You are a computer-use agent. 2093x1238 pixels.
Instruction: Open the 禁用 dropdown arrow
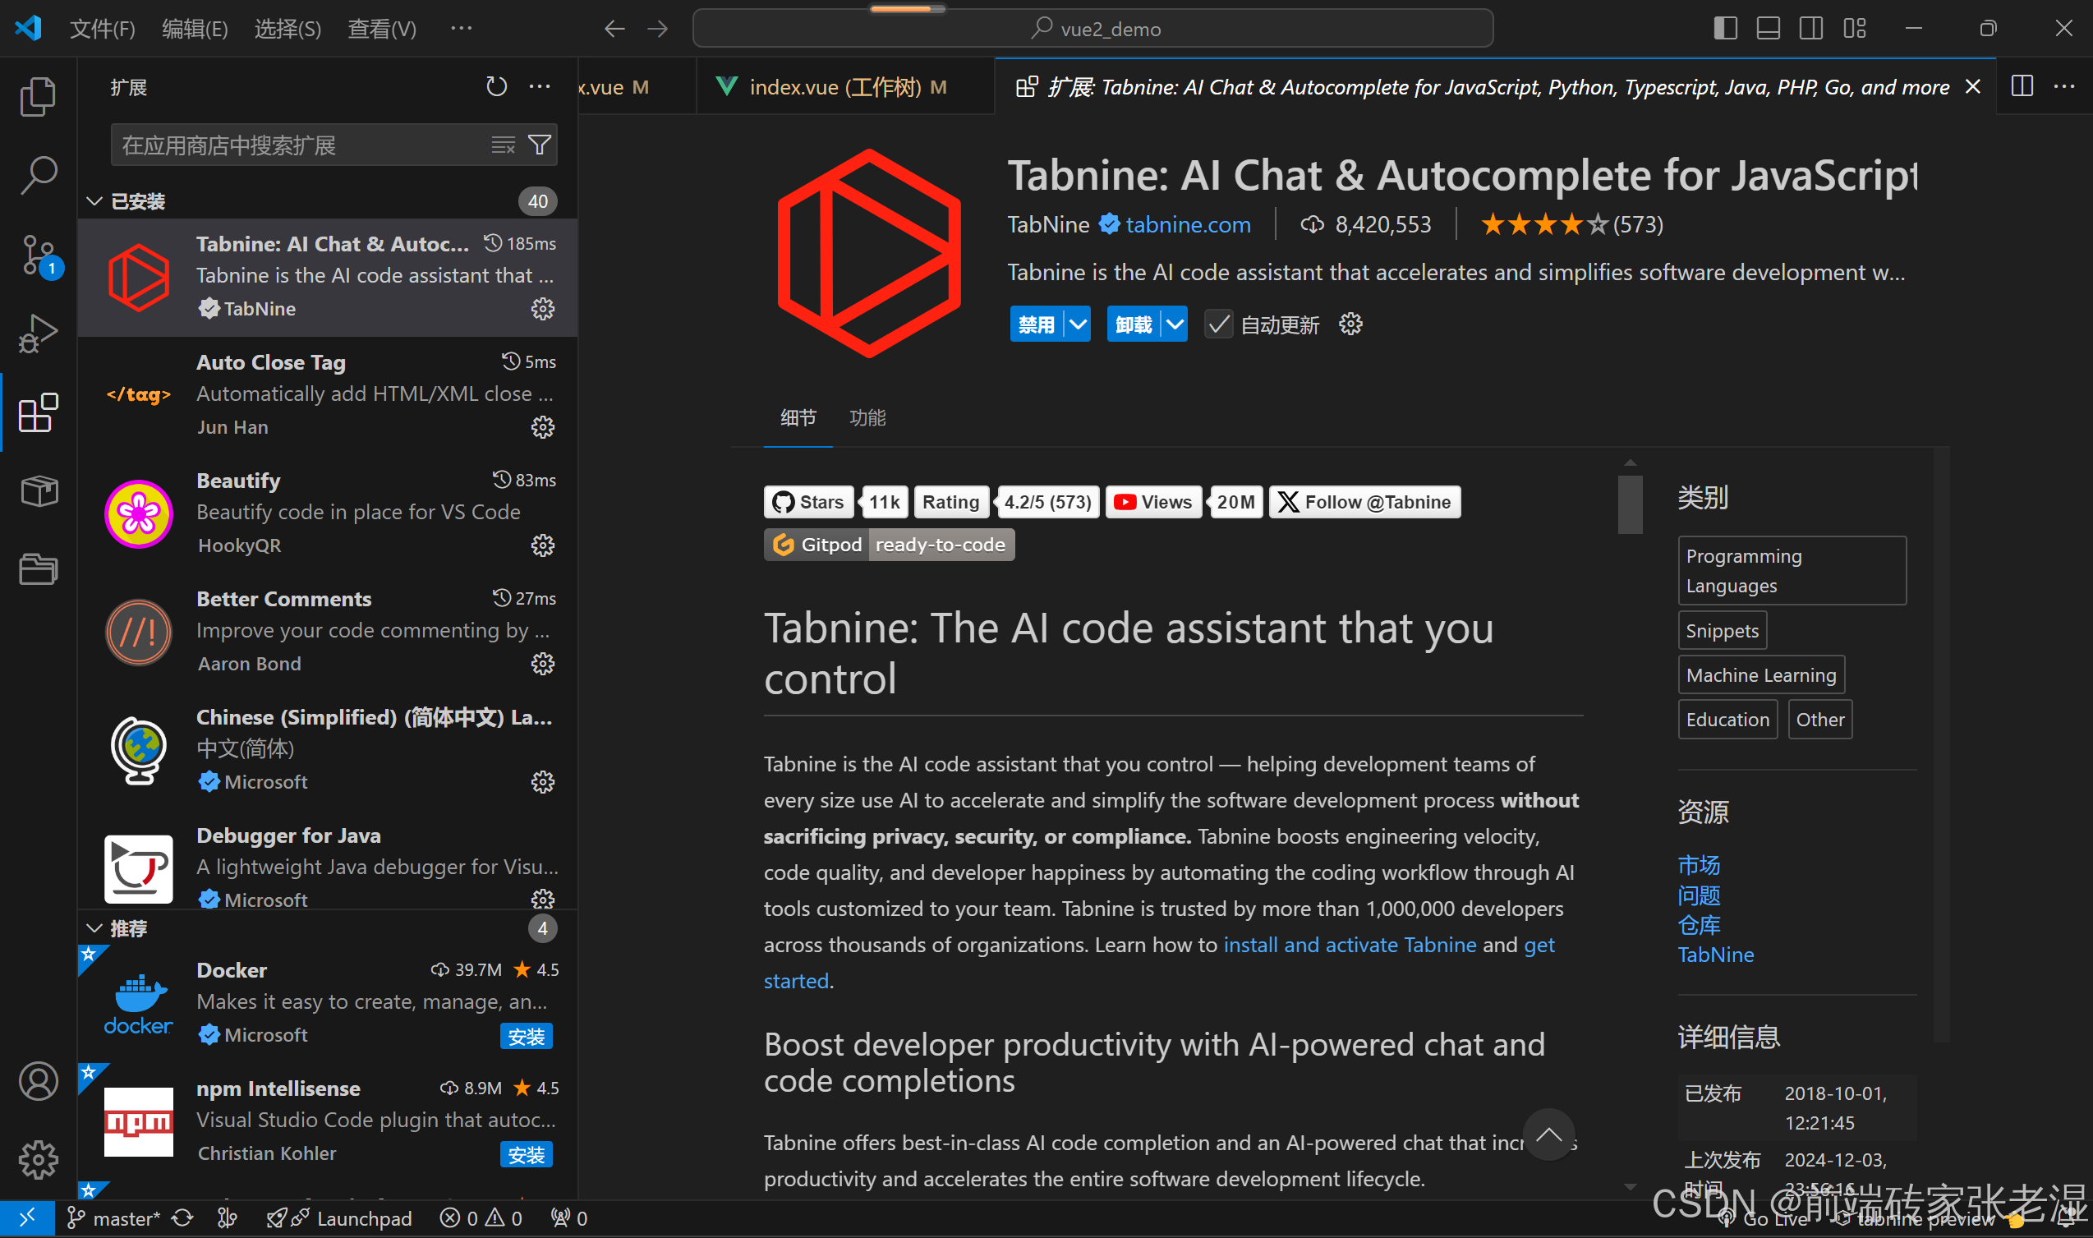click(1078, 324)
